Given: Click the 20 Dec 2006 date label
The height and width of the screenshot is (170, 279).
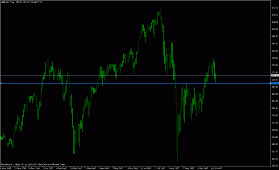Looking at the screenshot, I should click(34, 168).
